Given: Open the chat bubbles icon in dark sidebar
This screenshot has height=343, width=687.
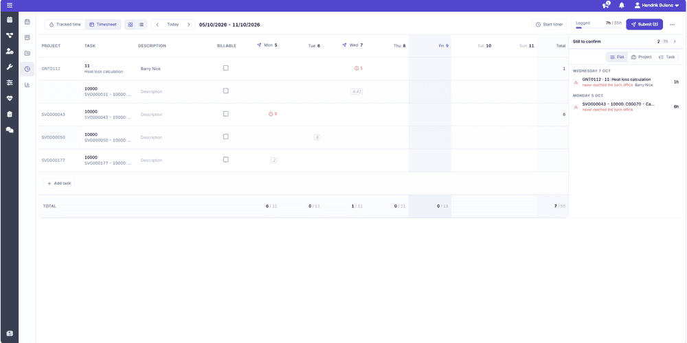Looking at the screenshot, I should 9,130.
